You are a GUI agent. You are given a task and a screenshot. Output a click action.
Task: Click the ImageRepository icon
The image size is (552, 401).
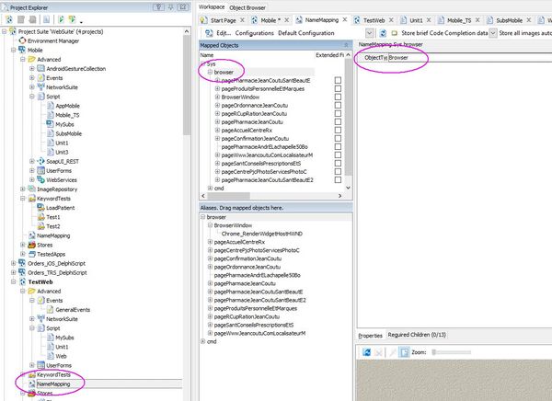(30, 189)
